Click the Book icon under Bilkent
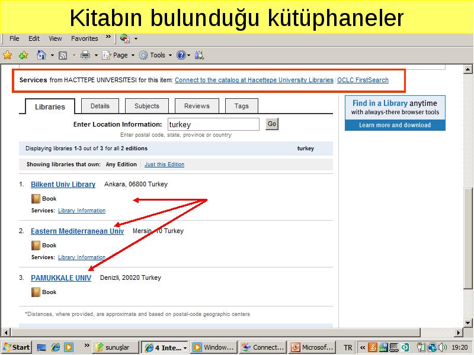The height and width of the screenshot is (355, 474). (x=36, y=199)
